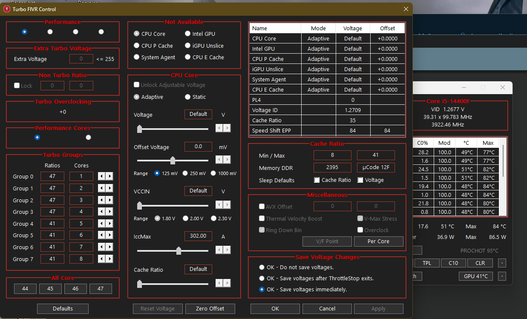Click the IccMax slider thumb
The image size is (527, 319).
[179, 251]
